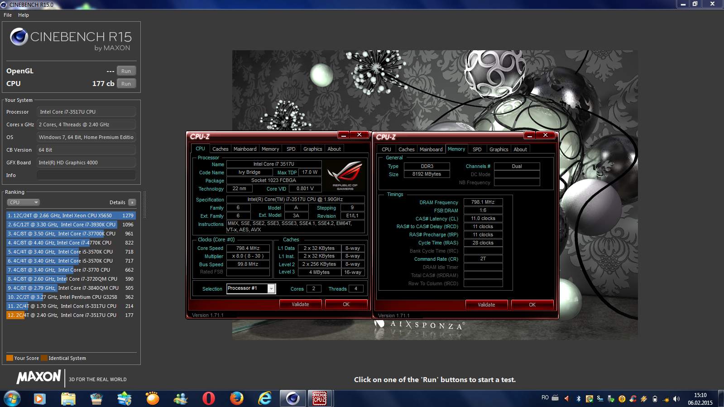Screen dimensions: 724x407
Task: Open About tab in right CPU-Z window
Action: [x=520, y=149]
